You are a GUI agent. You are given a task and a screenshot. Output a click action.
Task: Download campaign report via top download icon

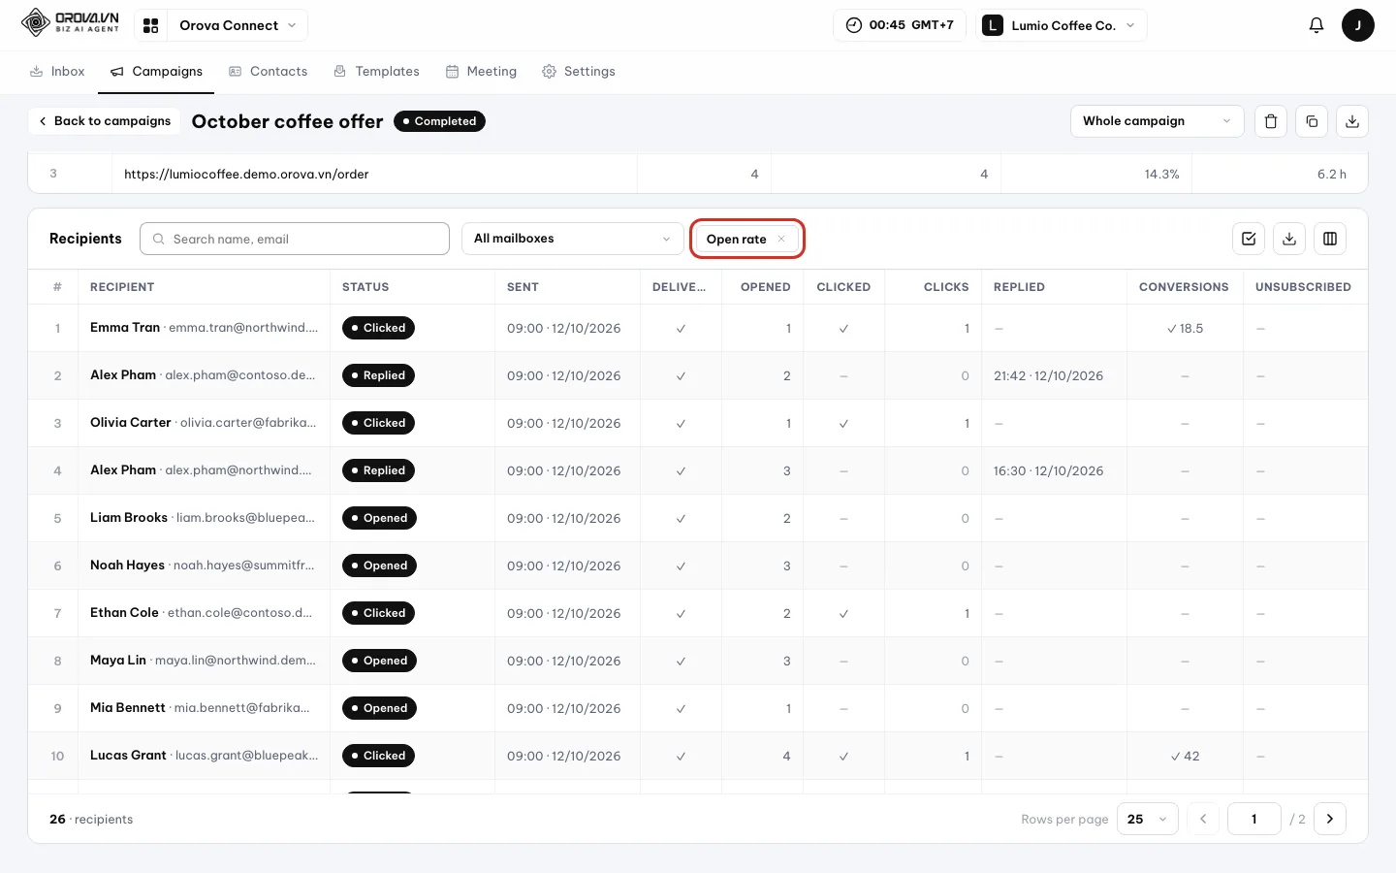[x=1352, y=121]
